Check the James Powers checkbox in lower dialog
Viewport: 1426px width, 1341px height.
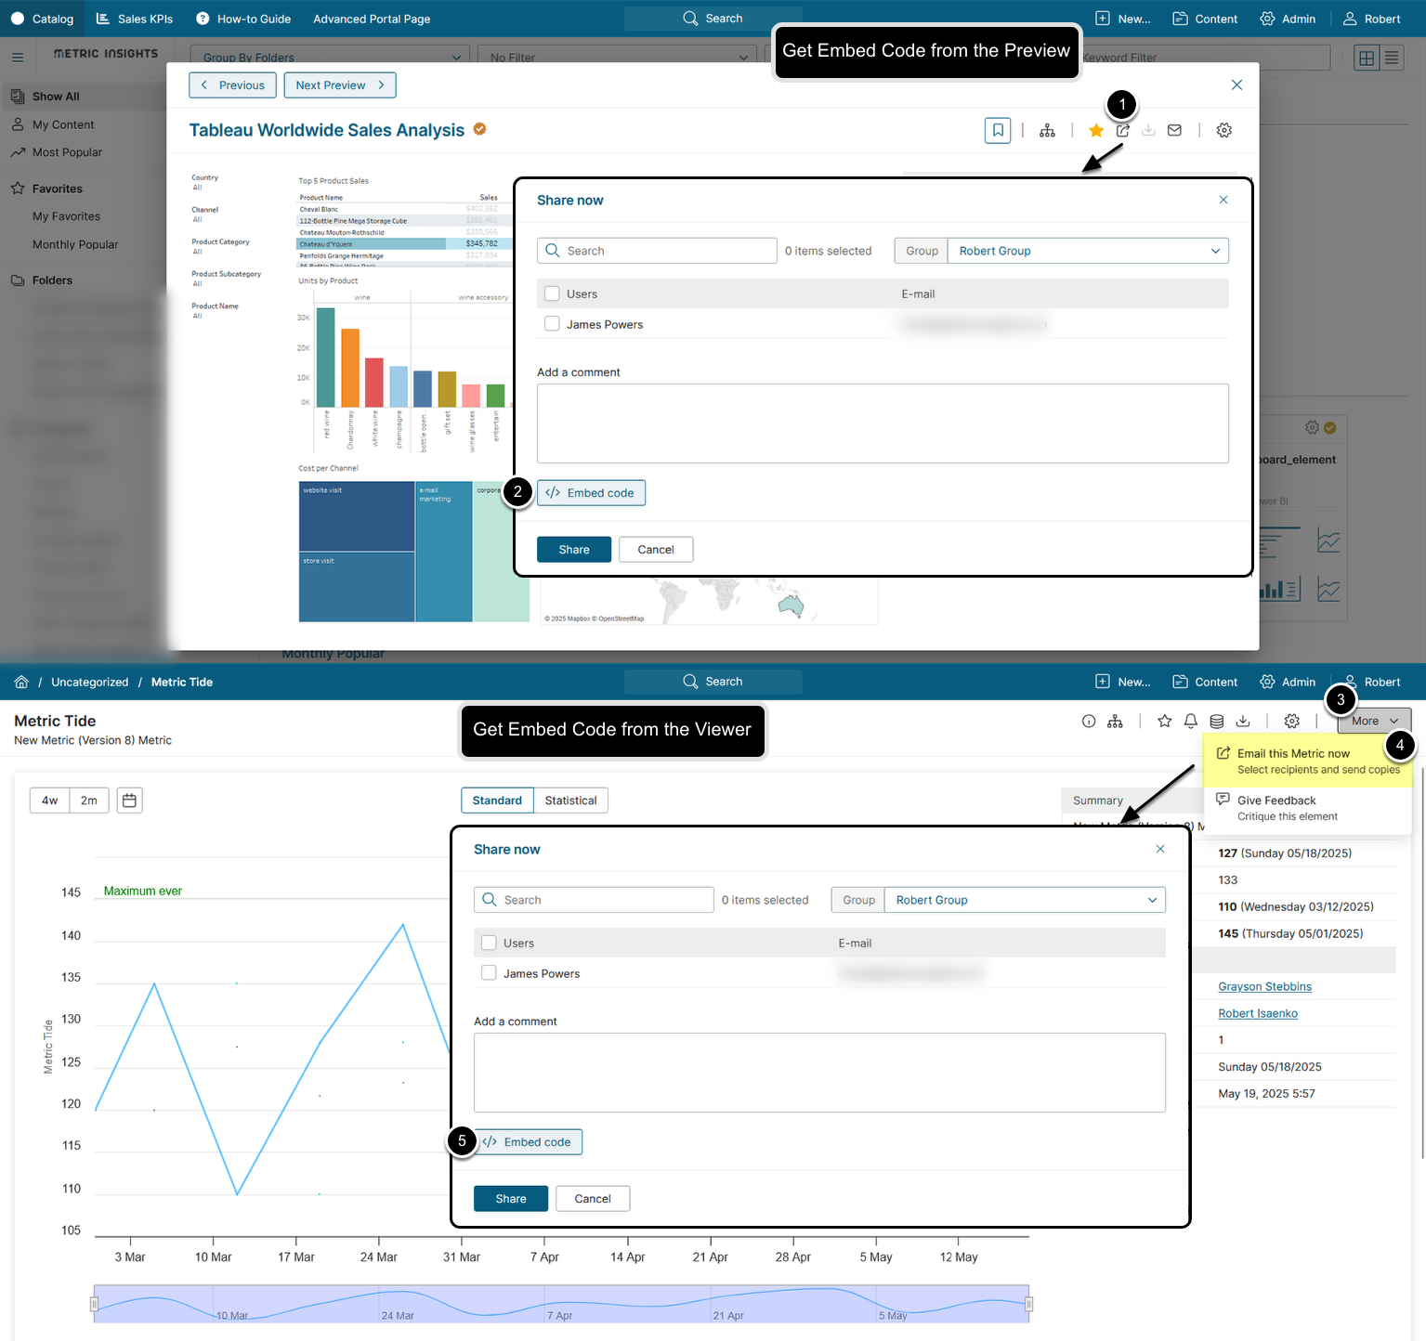(489, 973)
